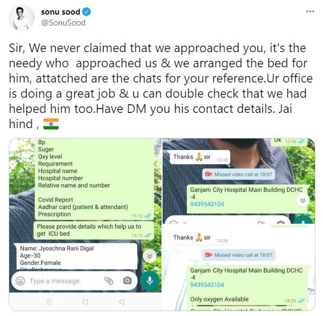Click the blue verified badge icon
323x316 pixels.
point(86,12)
